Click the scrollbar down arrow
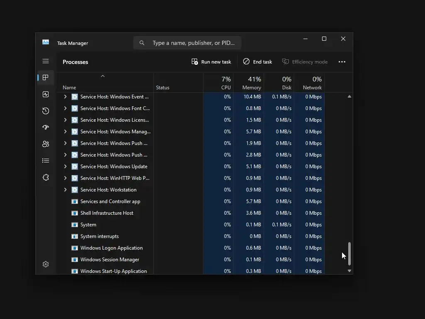425x319 pixels. [x=349, y=271]
